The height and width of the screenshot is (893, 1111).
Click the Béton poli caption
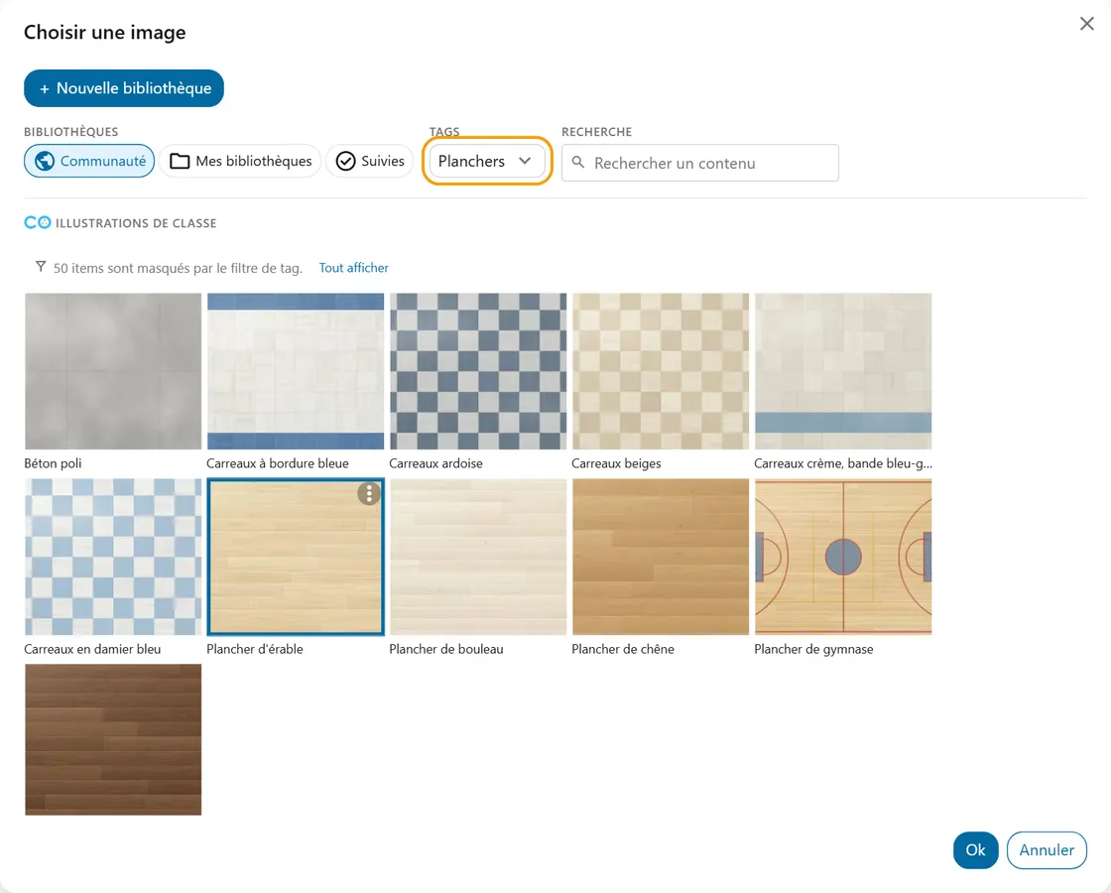(x=54, y=463)
